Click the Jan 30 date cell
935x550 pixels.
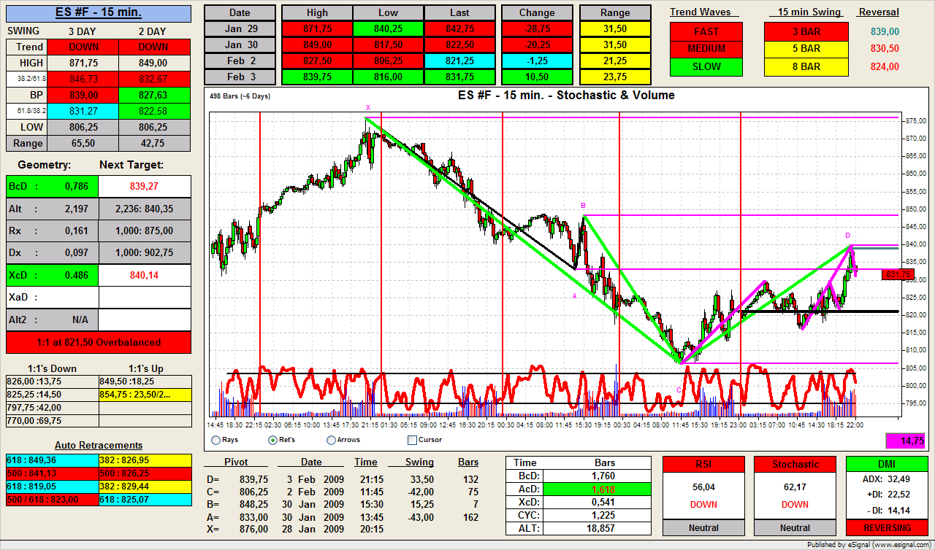pyautogui.click(x=240, y=44)
